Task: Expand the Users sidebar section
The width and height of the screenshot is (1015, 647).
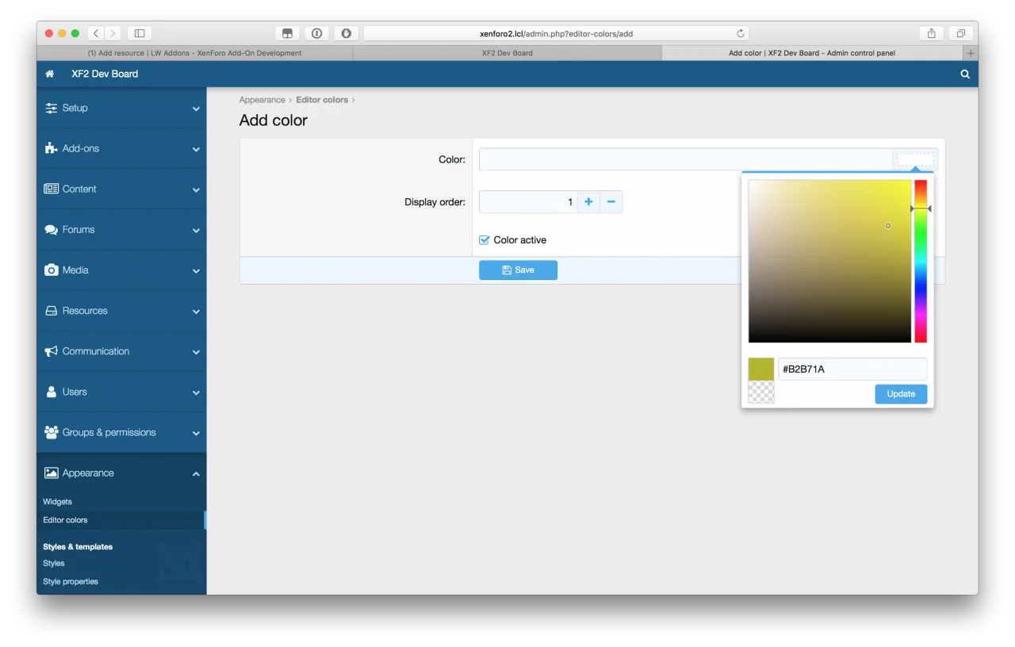Action: click(x=121, y=392)
